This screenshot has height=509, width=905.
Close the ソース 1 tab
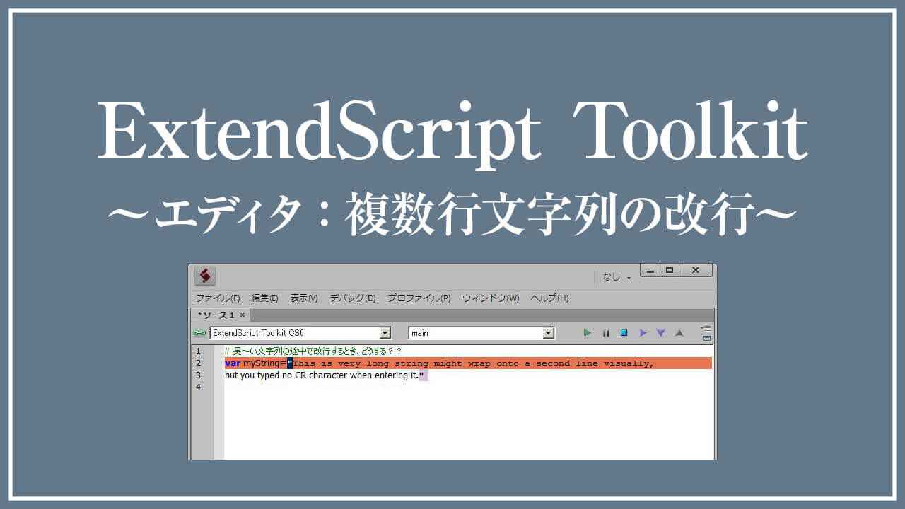point(243,315)
